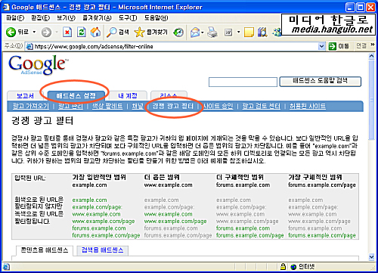
Task: Click the 가장 일반적인 범위 column header
Action: (99, 177)
